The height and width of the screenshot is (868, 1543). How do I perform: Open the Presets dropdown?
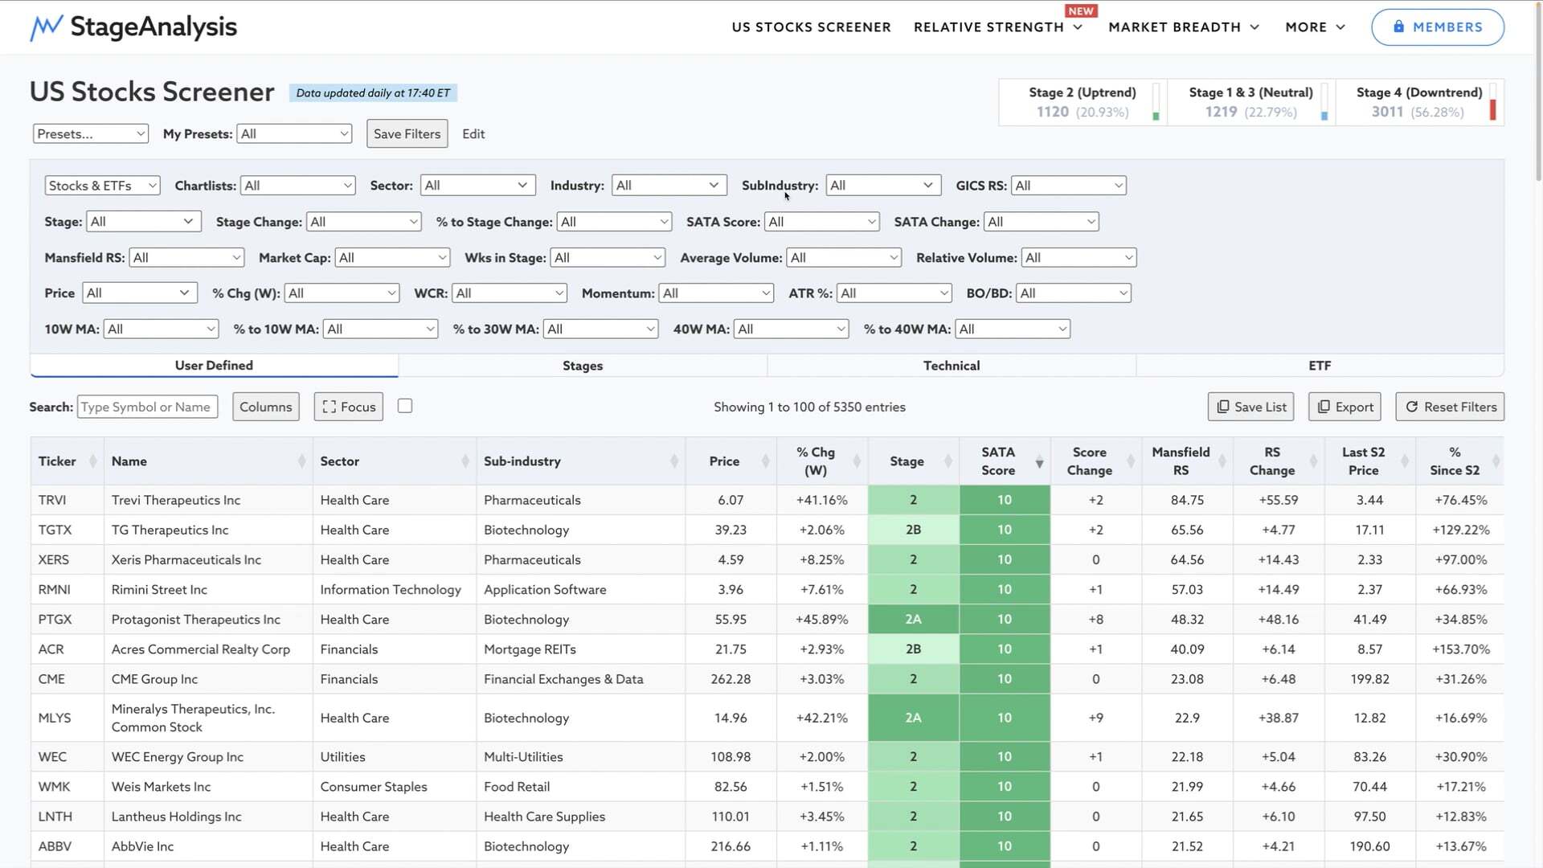90,134
